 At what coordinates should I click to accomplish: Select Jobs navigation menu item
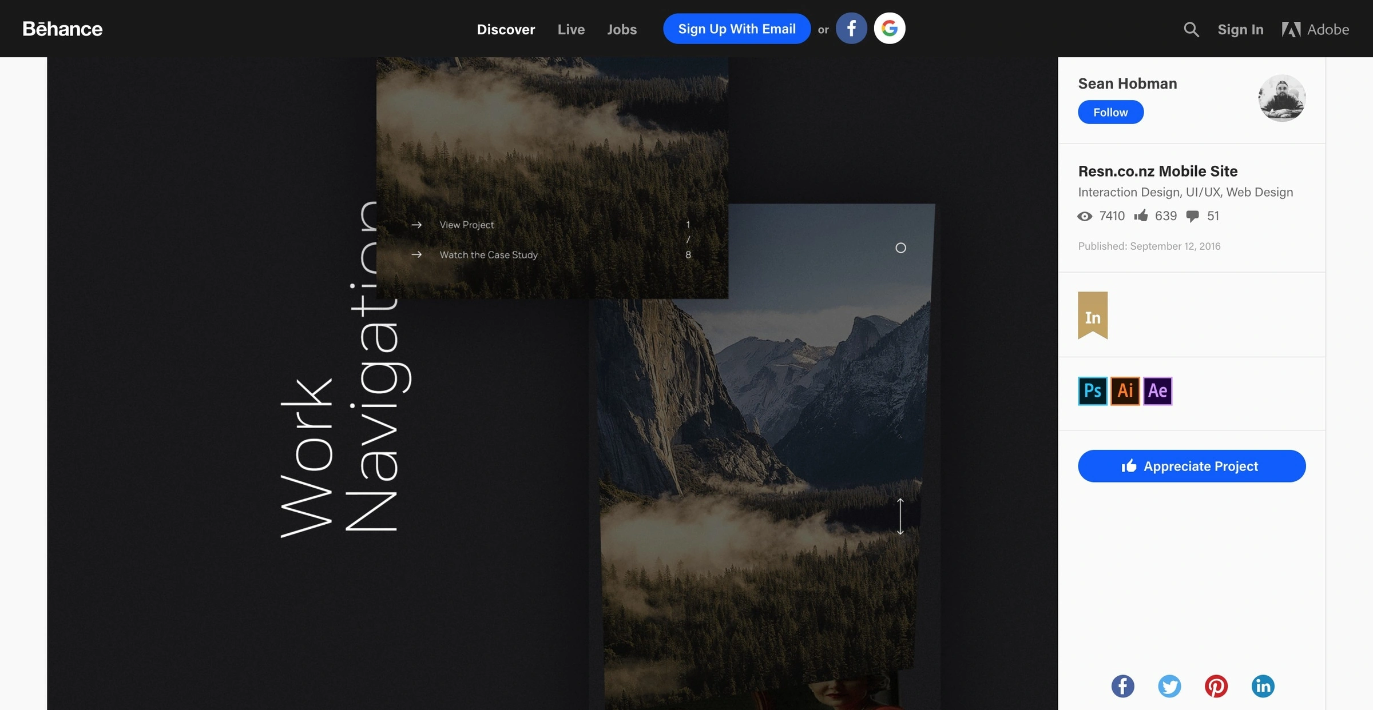(622, 28)
